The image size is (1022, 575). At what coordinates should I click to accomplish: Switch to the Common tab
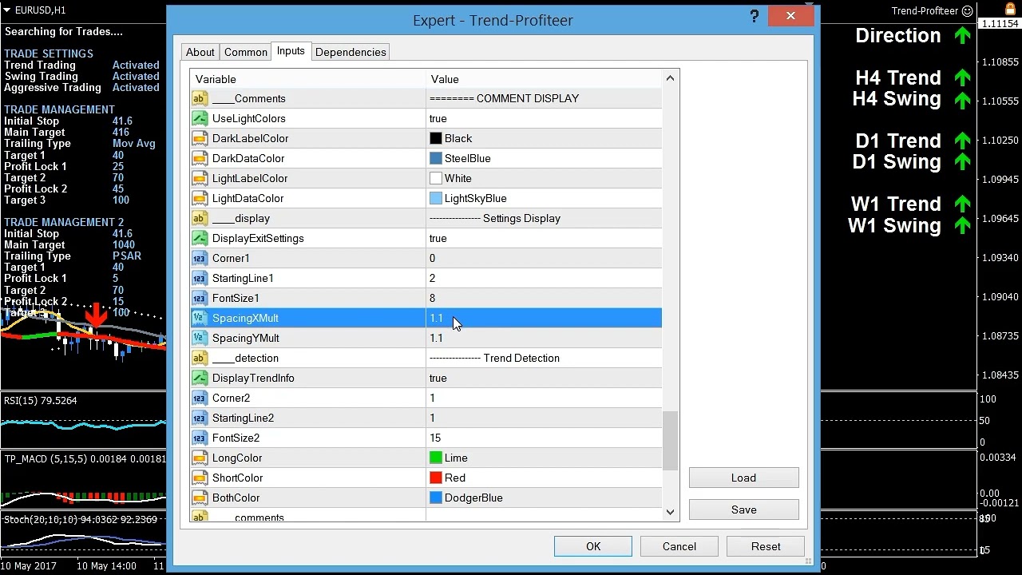coord(246,52)
